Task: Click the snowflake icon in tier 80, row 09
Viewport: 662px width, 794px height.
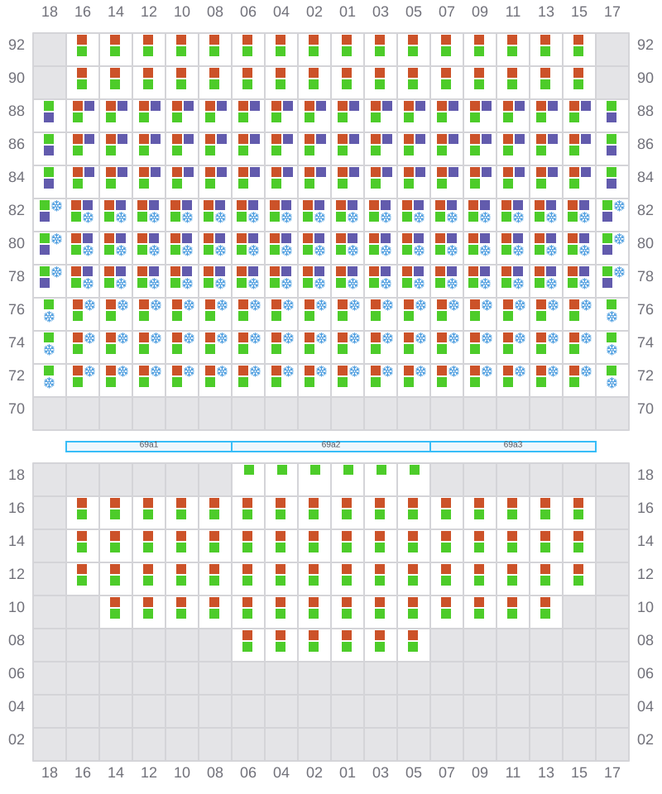Action: pos(485,250)
